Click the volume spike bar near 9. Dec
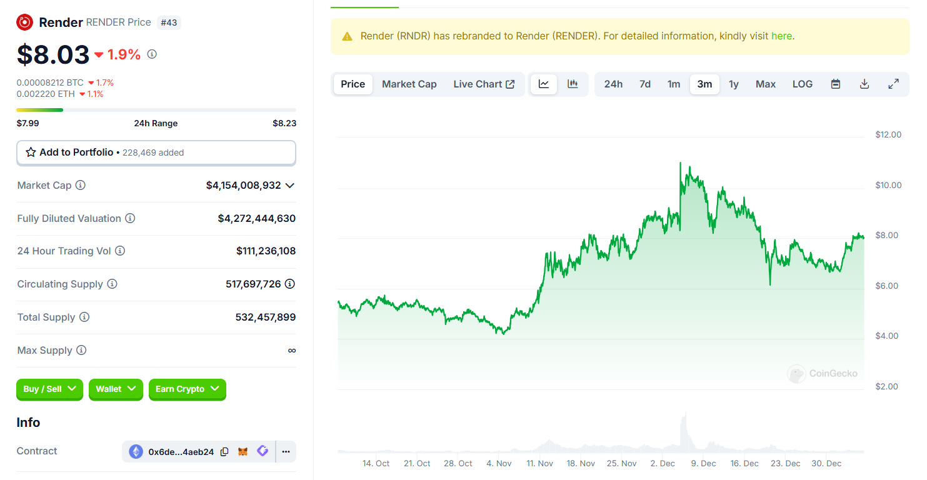 684,431
